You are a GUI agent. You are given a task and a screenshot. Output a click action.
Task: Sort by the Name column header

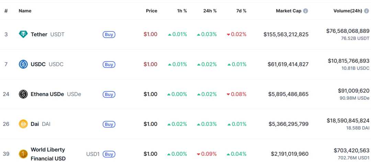25,11
